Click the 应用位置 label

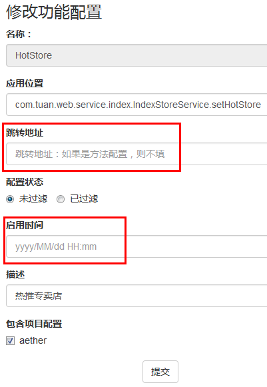(25, 83)
